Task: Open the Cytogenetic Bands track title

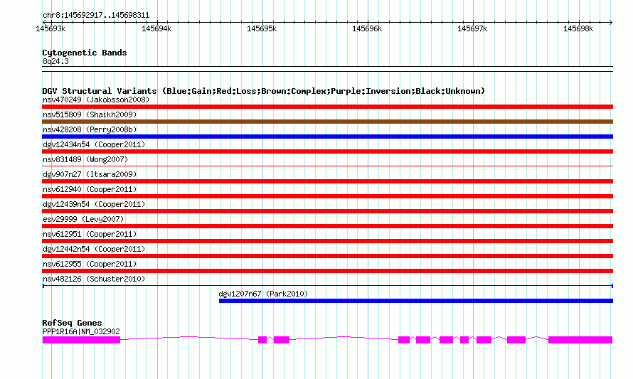Action: (x=85, y=53)
